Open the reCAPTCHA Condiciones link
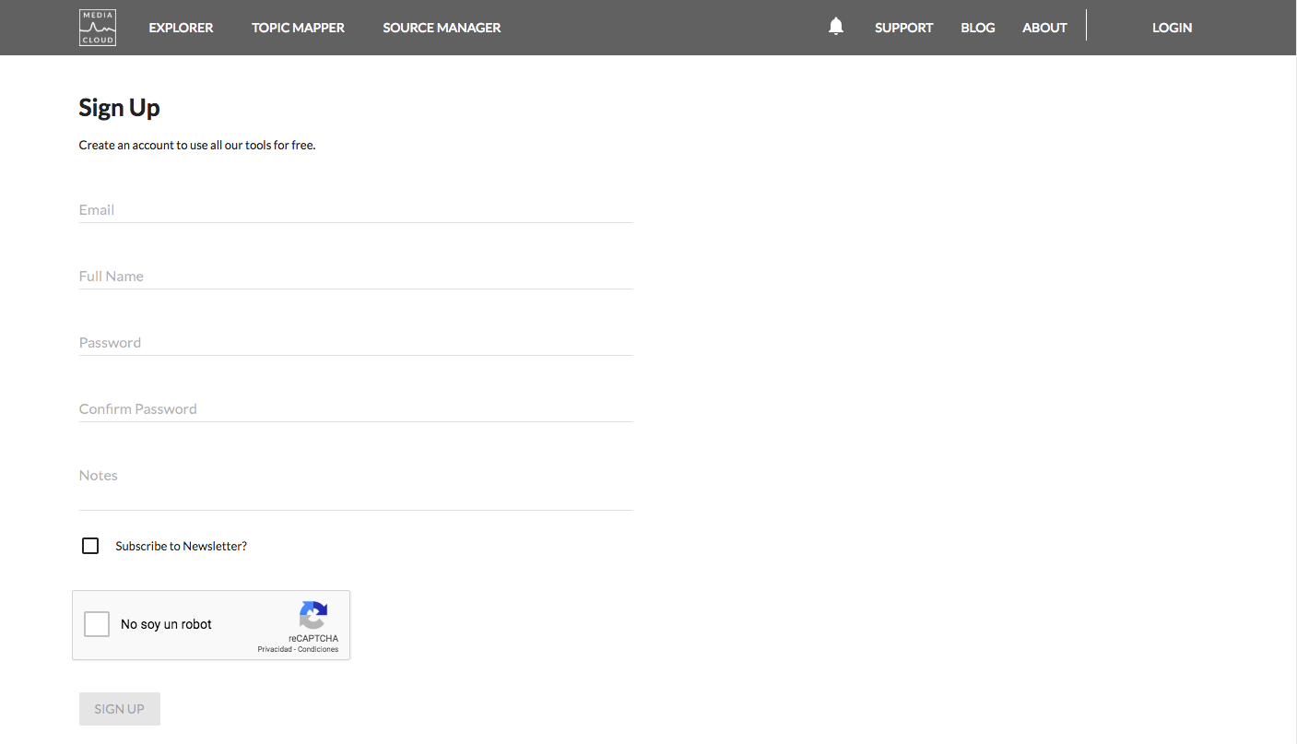The width and height of the screenshot is (1297, 744). 318,649
